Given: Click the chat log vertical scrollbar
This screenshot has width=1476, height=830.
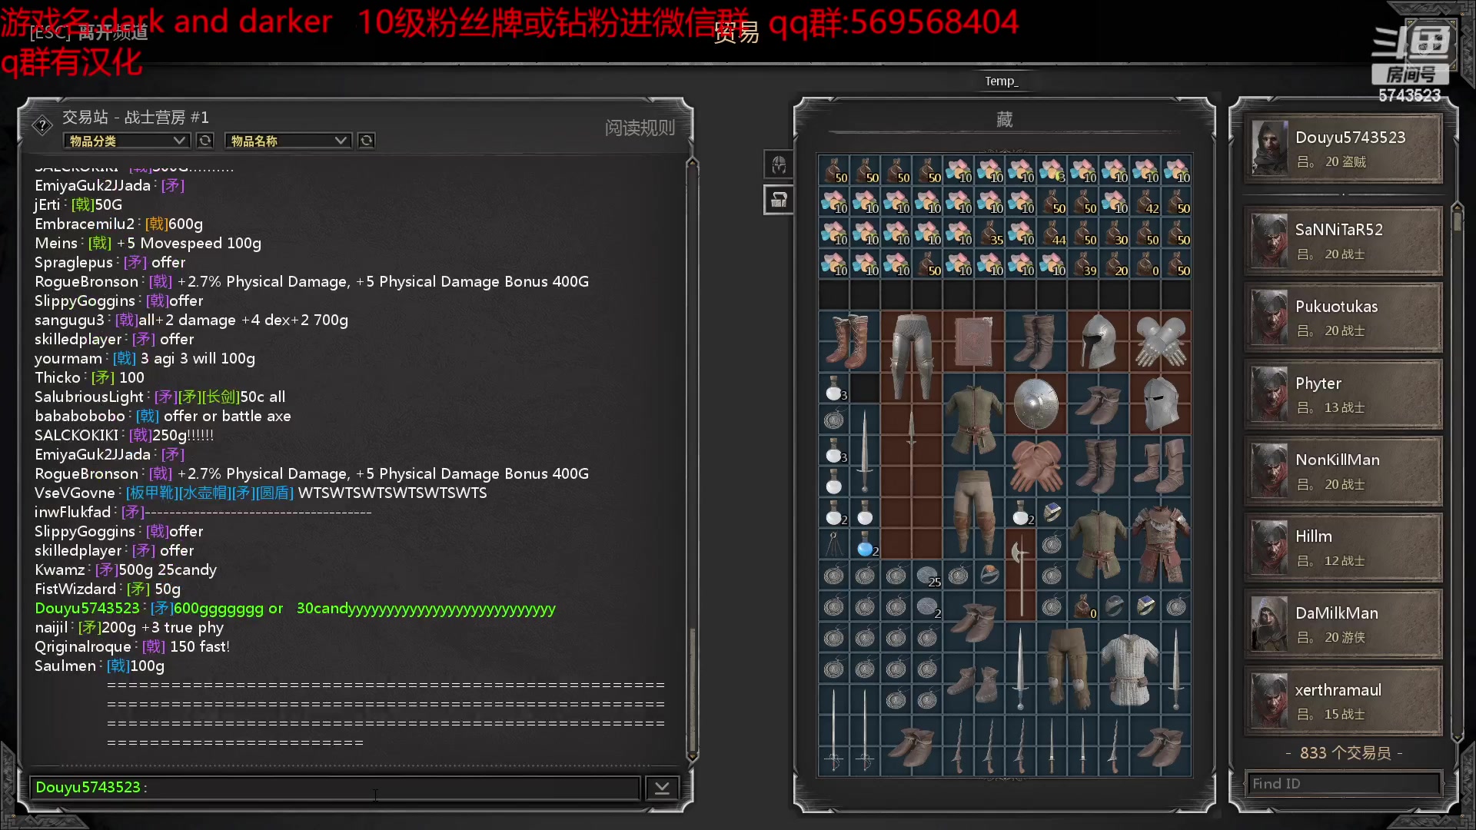Looking at the screenshot, I should point(692,461).
